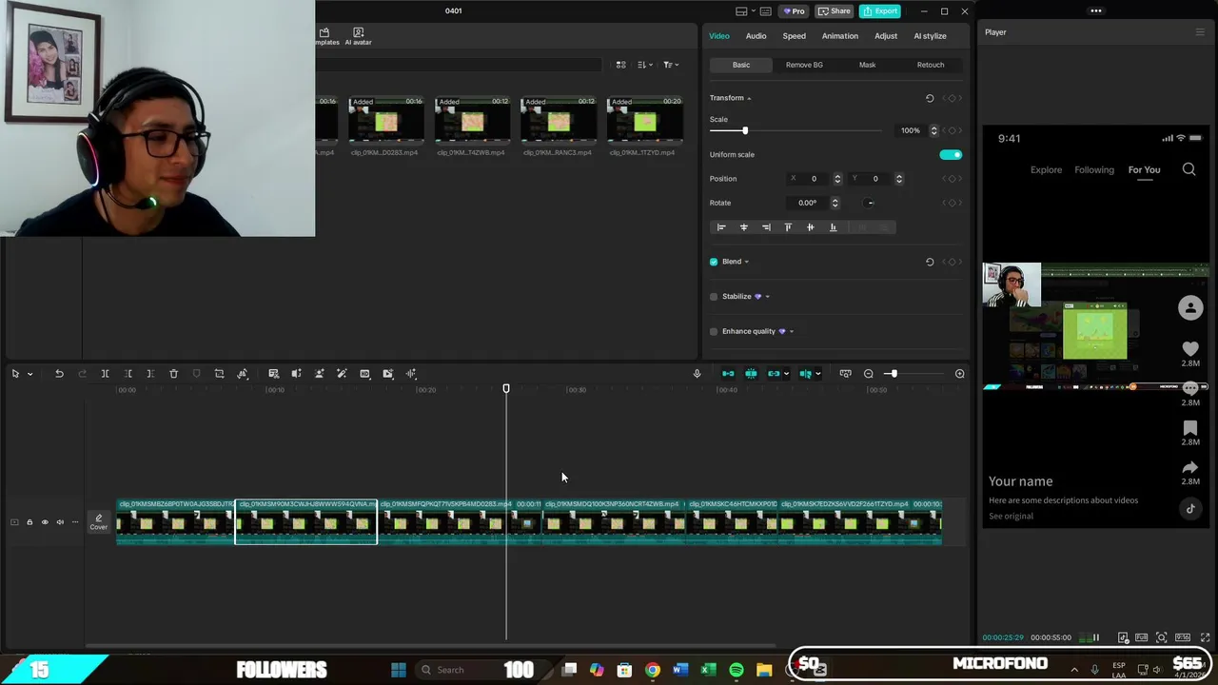
Task: Select the Remove BG sub-tab
Action: click(x=804, y=65)
